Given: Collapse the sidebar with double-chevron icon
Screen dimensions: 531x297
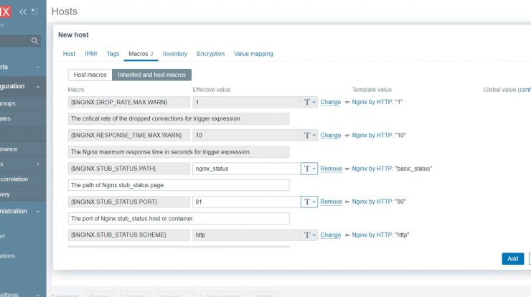Looking at the screenshot, I should [x=23, y=12].
